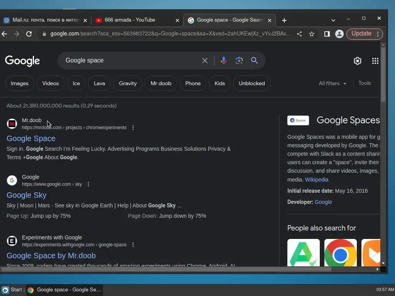The image size is (395, 296).
Task: Open more options for Mr.doob result
Action: point(133,128)
